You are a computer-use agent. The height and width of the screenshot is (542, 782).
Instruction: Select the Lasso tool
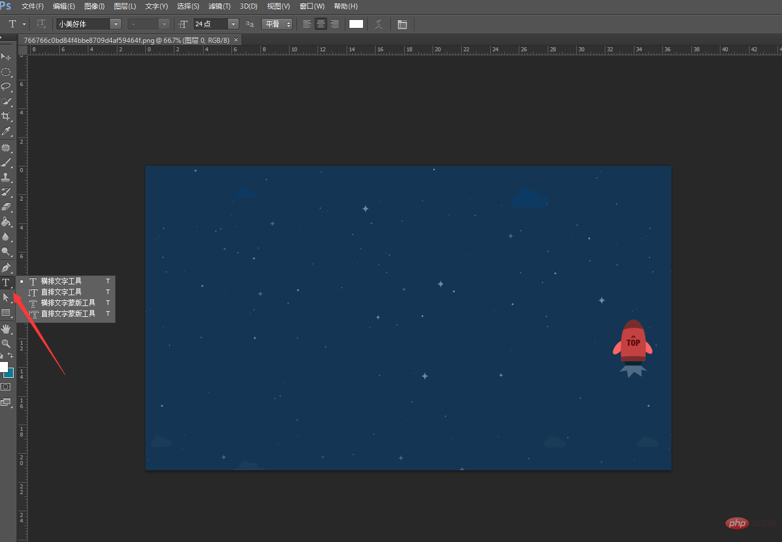point(6,87)
